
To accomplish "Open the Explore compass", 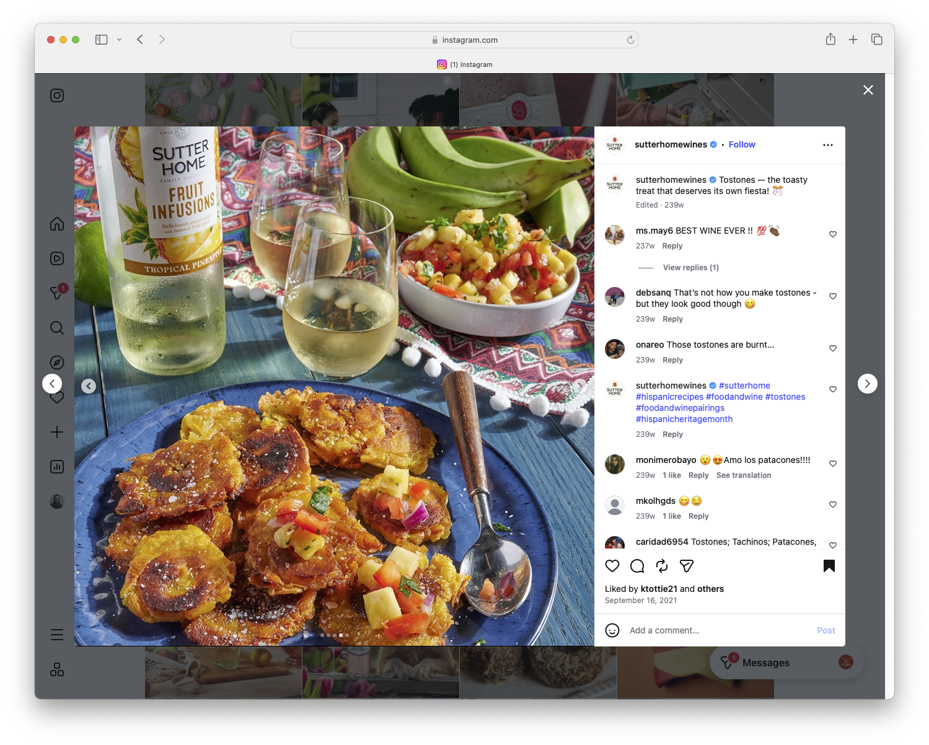I will click(x=56, y=362).
